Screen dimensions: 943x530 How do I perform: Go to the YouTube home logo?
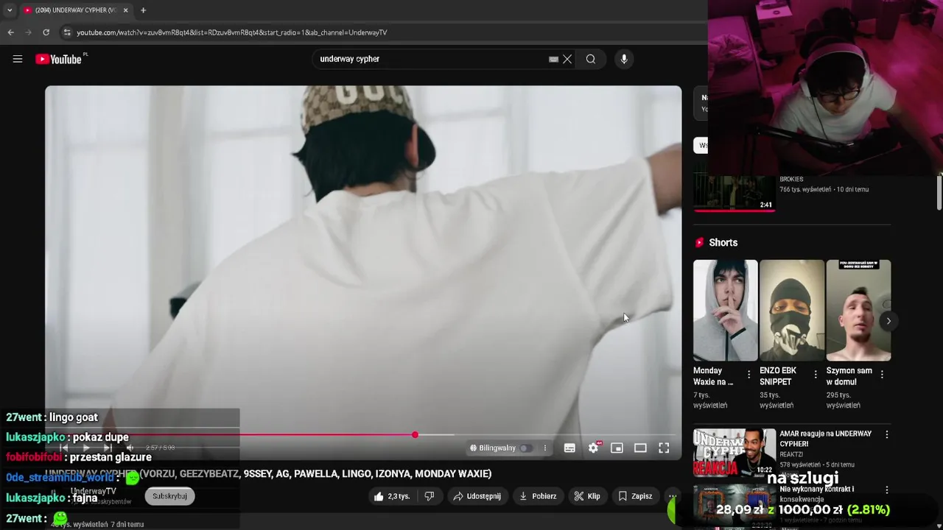click(60, 59)
